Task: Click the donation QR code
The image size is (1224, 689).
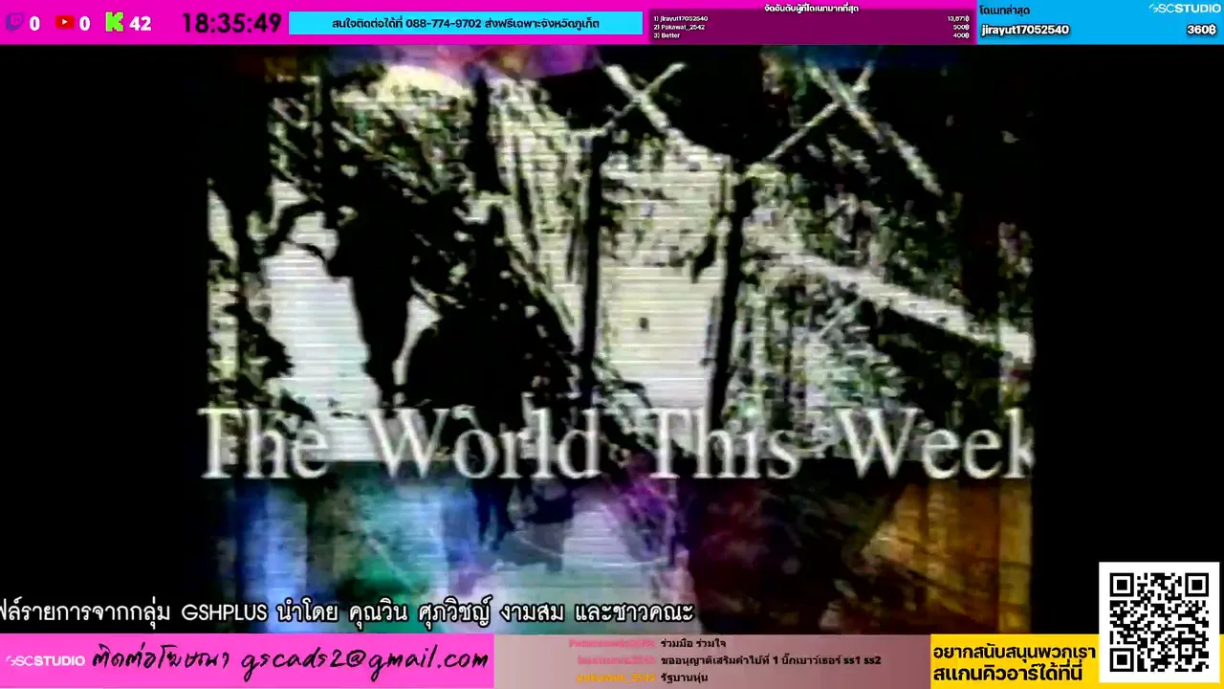Action: click(x=1159, y=622)
